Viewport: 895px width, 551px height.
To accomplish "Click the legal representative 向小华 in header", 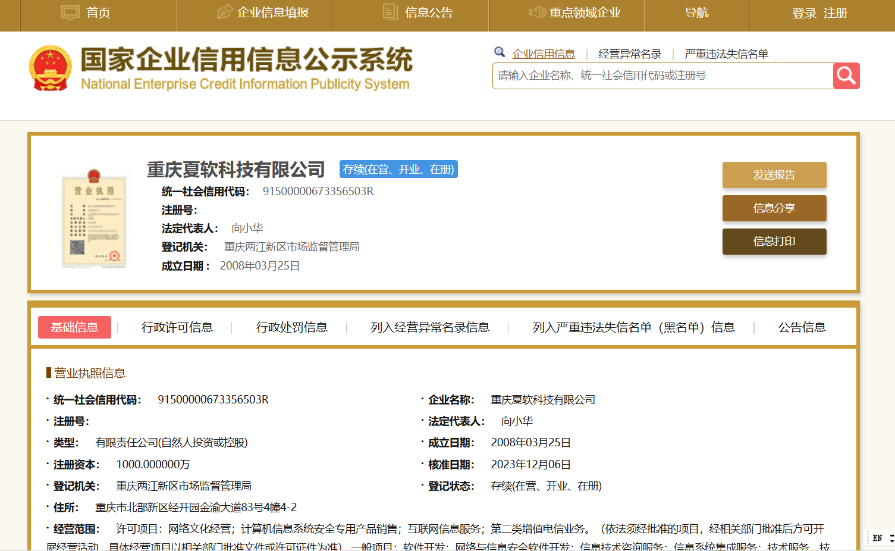I will tap(247, 228).
